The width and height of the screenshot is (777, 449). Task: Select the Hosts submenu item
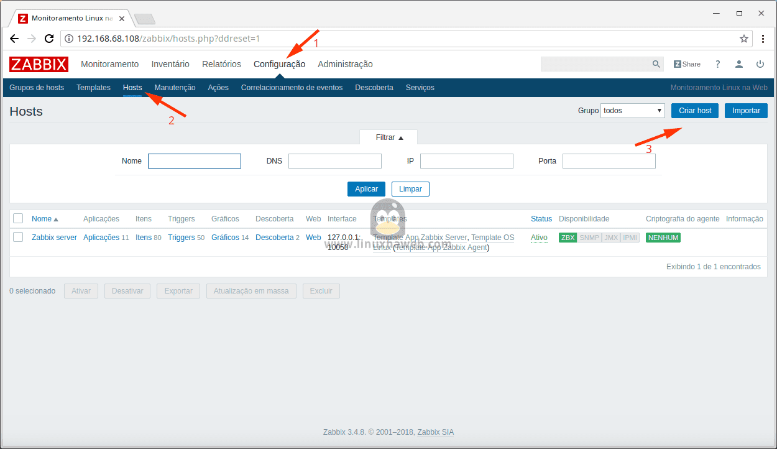pyautogui.click(x=132, y=88)
